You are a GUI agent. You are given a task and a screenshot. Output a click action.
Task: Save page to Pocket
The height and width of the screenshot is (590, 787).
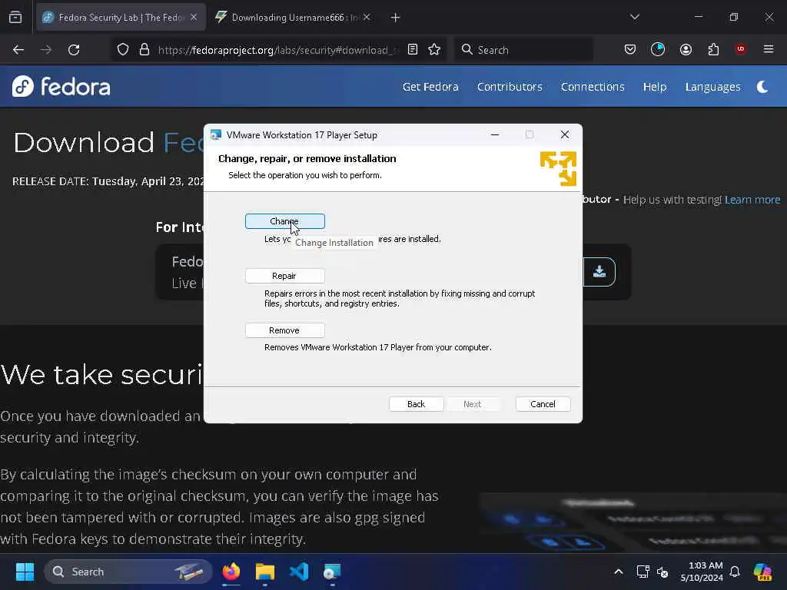pyautogui.click(x=630, y=49)
